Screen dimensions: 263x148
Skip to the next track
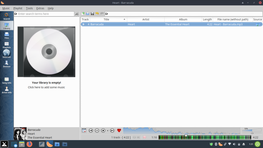112,130
